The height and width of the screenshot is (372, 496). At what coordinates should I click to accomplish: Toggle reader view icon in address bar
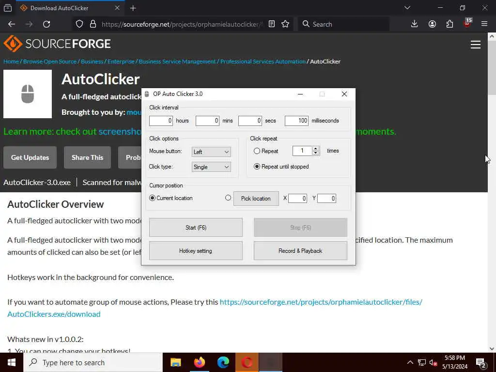[x=272, y=24]
